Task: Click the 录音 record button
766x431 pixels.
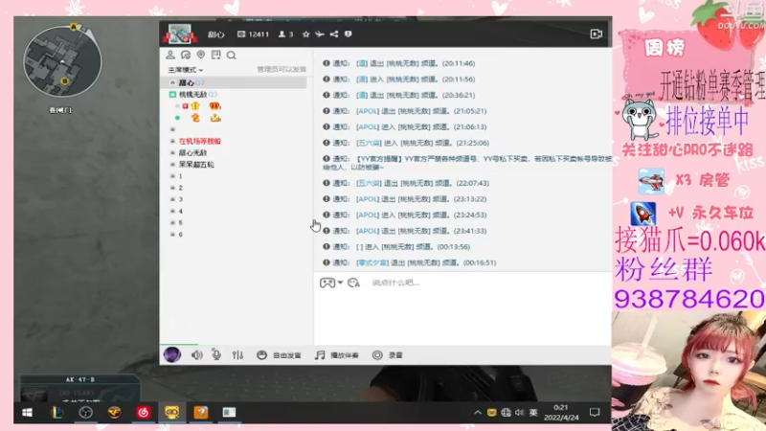Action: tap(388, 355)
